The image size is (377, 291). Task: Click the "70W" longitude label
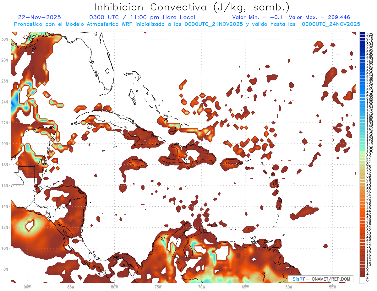[x=202, y=287]
